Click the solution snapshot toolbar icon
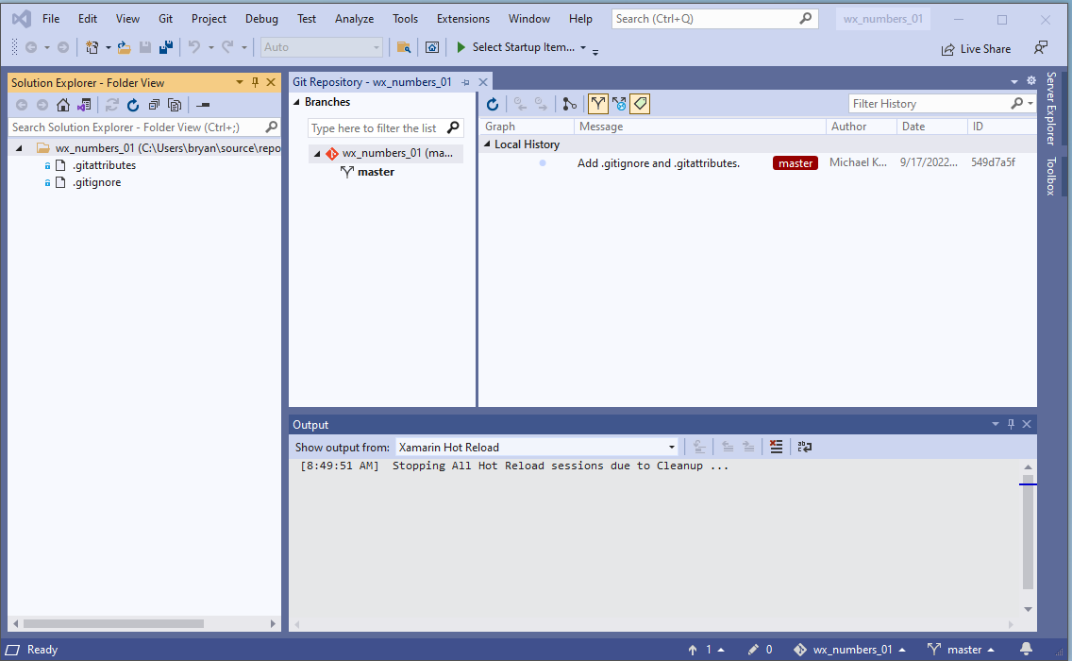 [432, 47]
